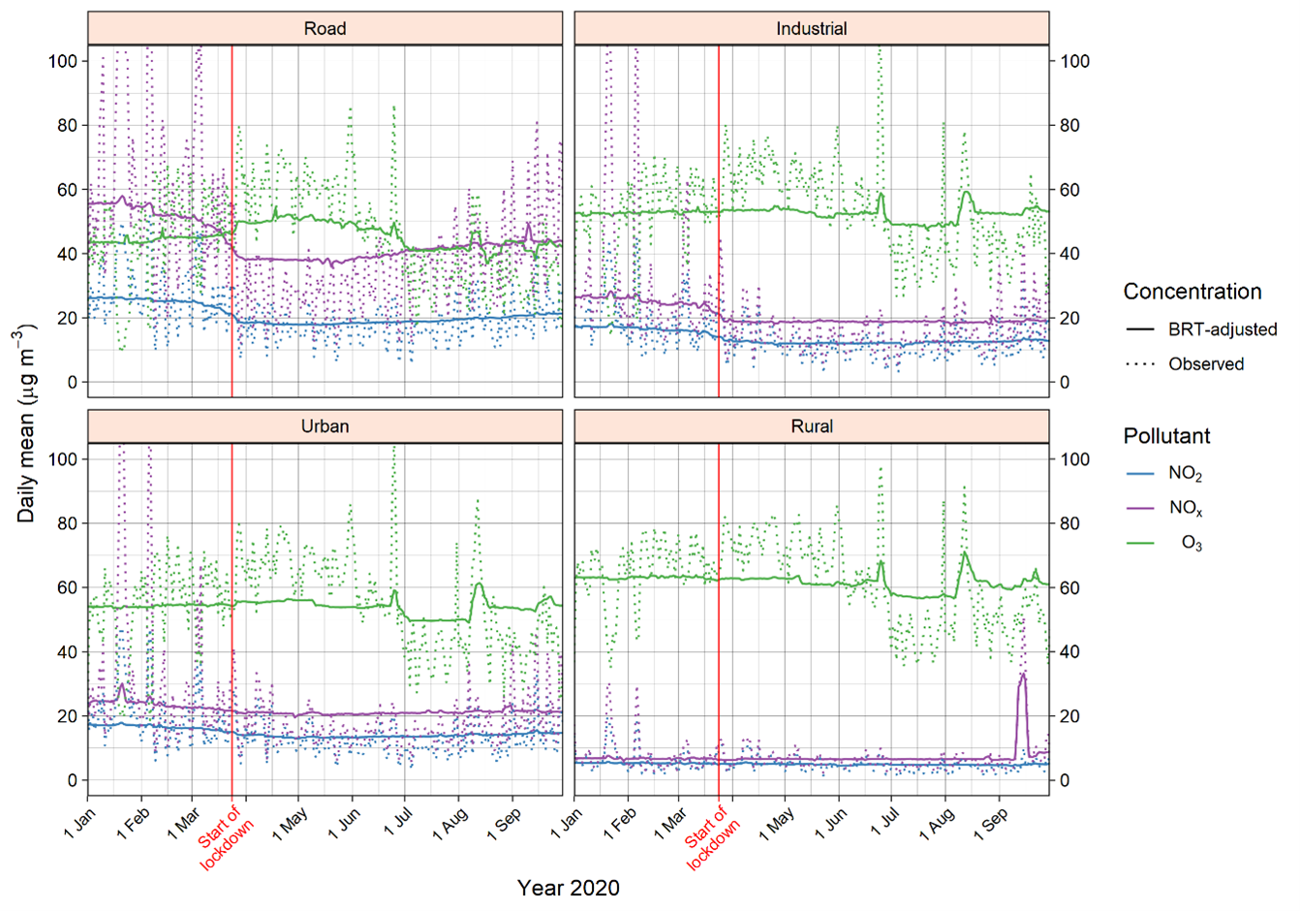Click '0' on Industrial panel right y-axis
Viewport: 1300px width, 911px height.
(x=1066, y=383)
